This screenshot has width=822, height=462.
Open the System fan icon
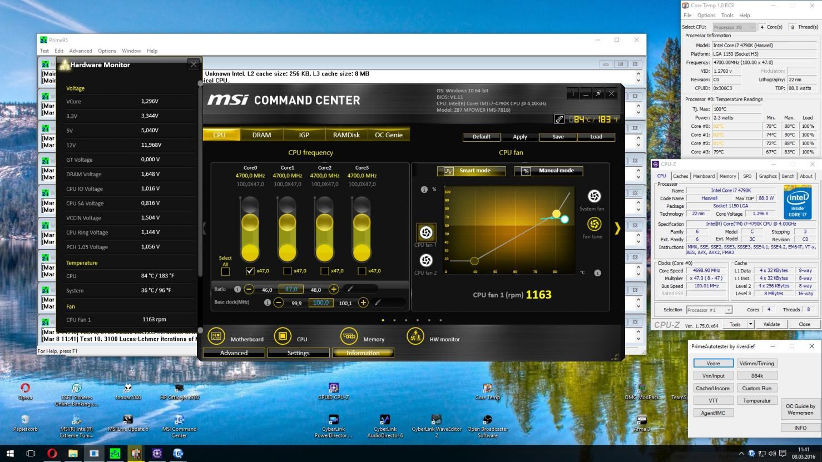click(x=594, y=196)
